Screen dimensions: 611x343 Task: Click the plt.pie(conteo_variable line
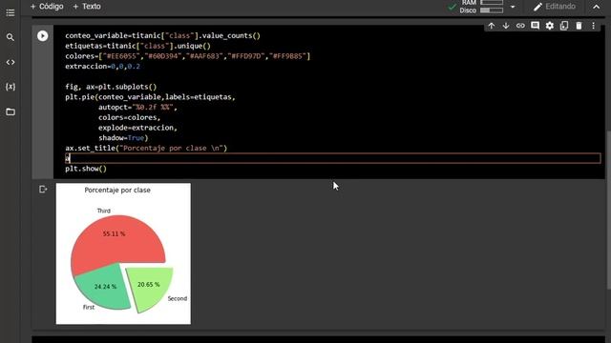point(150,97)
